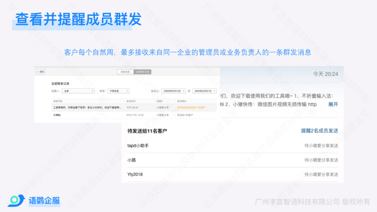
Task: Expand the 类型 dropdown showing 不限类型
Action: click(x=118, y=91)
